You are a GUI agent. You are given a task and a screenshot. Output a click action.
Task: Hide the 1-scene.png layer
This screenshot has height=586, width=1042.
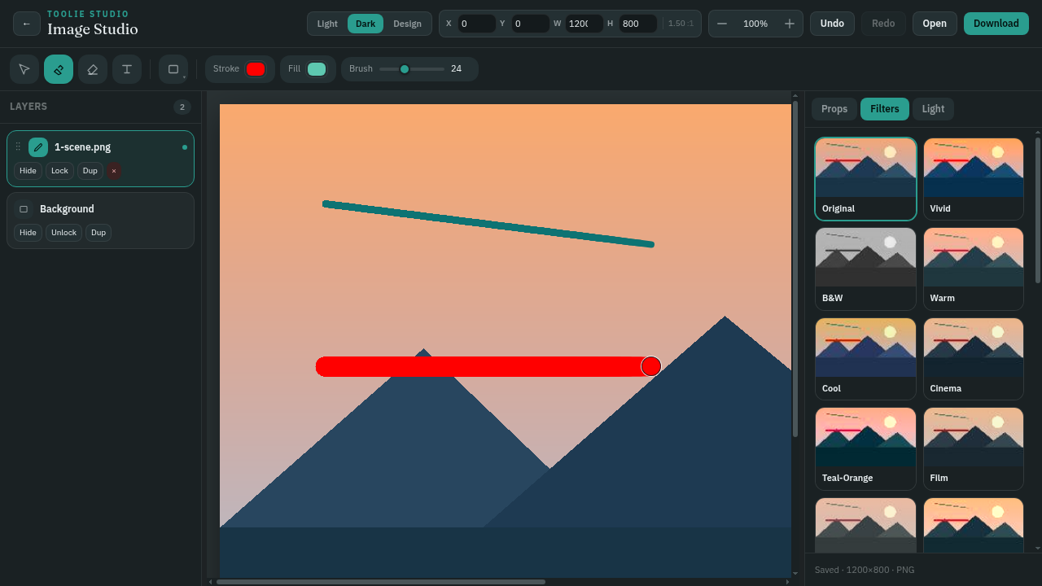pyautogui.click(x=28, y=171)
